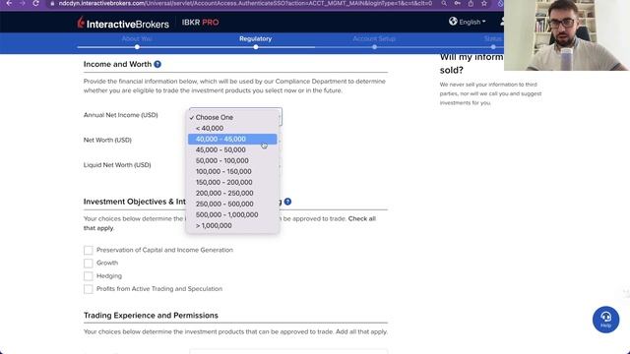
Task: Click the browser URL address field
Action: coord(245,4)
